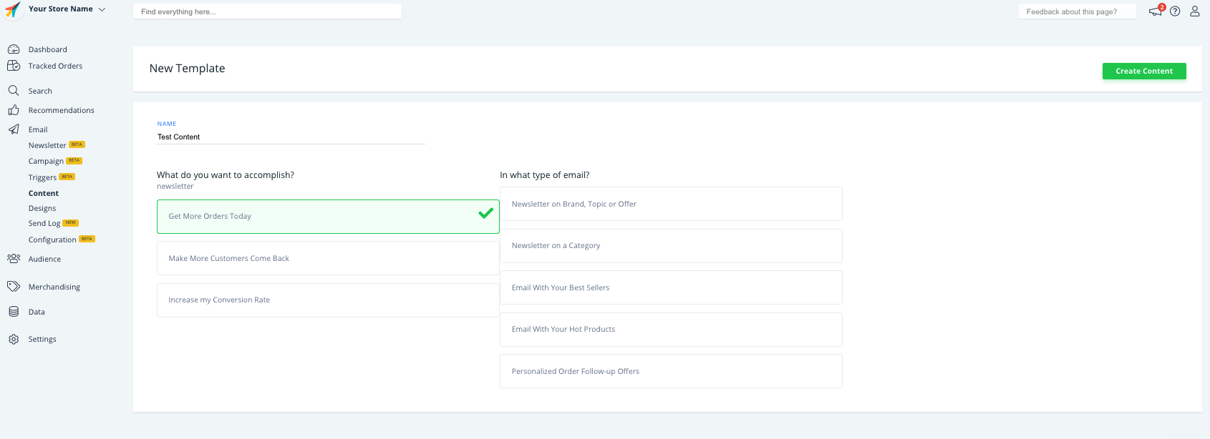Viewport: 1210px width, 439px height.
Task: Select the Get More Orders Today option
Action: click(328, 217)
